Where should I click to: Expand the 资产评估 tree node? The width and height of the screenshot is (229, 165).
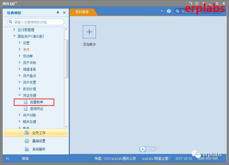click(19, 62)
